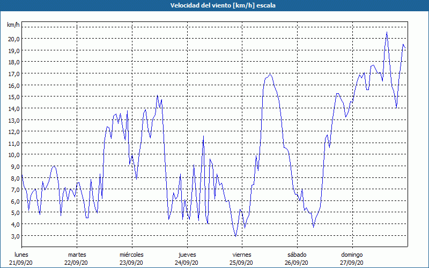This screenshot has width=429, height=268.
Task: Click the '15,0' y-axis value
Action: (14, 97)
